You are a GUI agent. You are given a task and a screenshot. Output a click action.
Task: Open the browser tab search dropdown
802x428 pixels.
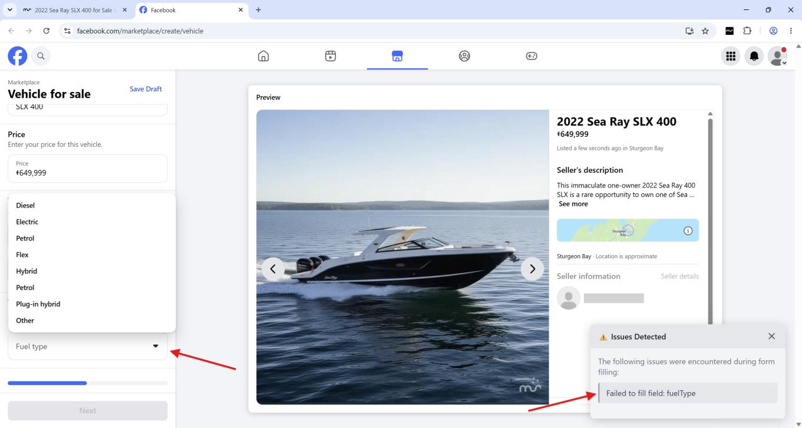9,10
